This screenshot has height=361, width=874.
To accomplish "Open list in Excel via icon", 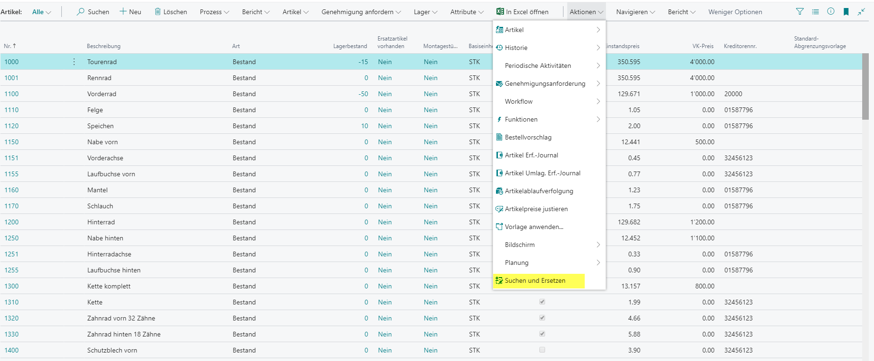I will click(x=500, y=12).
